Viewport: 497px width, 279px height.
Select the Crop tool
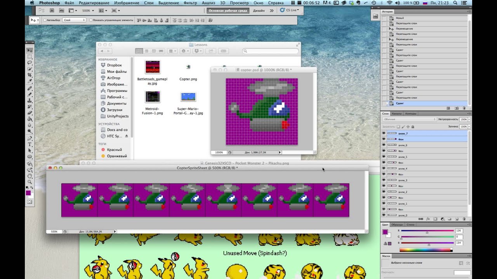pos(30,75)
